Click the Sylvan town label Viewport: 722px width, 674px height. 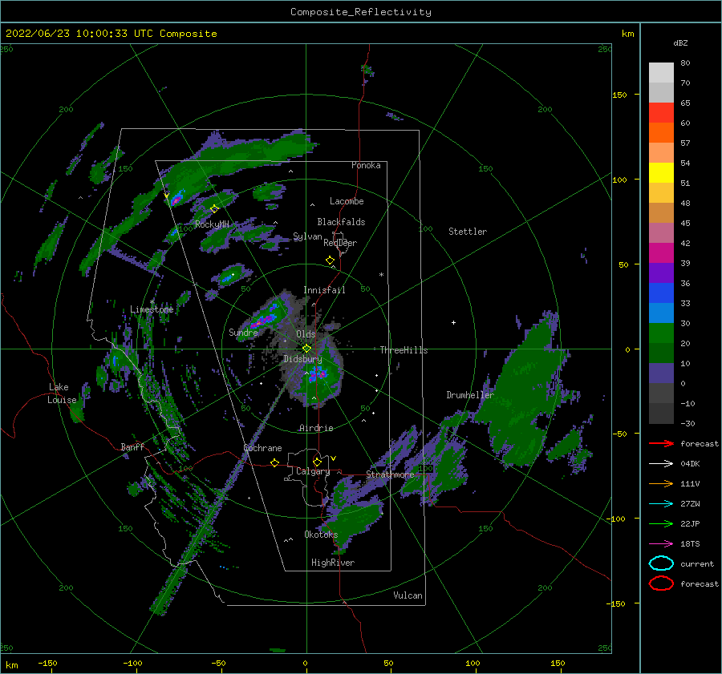307,236
